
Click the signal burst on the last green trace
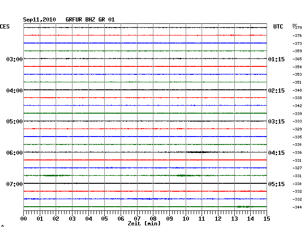tap(245, 207)
